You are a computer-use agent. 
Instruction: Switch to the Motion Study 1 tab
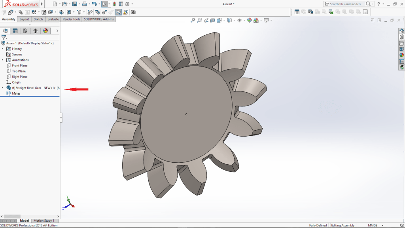[x=44, y=220]
